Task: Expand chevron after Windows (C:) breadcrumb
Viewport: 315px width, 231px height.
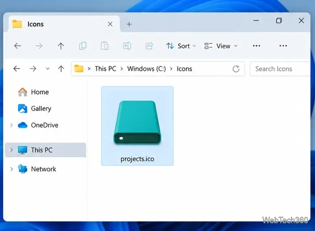Action: pyautogui.click(x=171, y=69)
